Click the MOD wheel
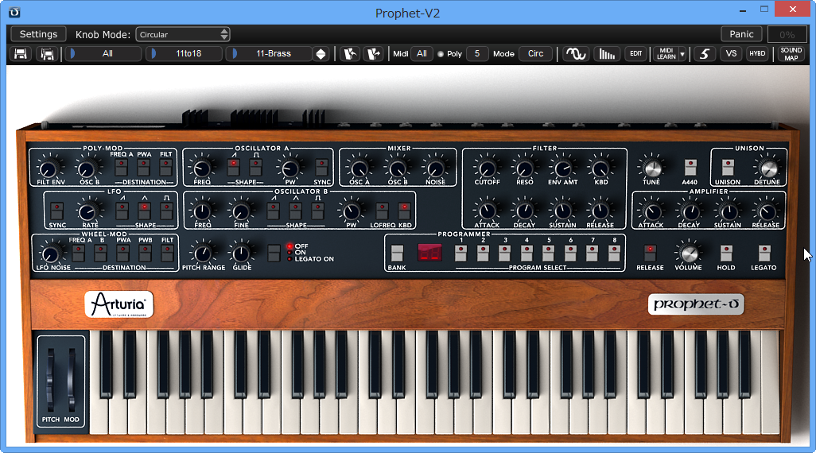 click(x=72, y=380)
